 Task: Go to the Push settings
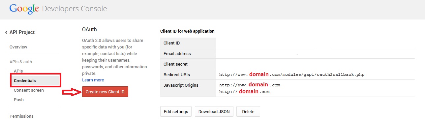click(19, 100)
